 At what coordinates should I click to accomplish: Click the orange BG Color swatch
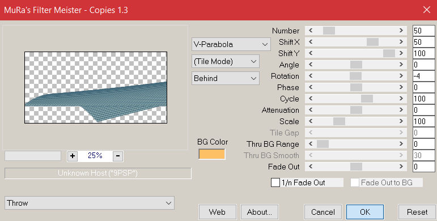coord(212,154)
